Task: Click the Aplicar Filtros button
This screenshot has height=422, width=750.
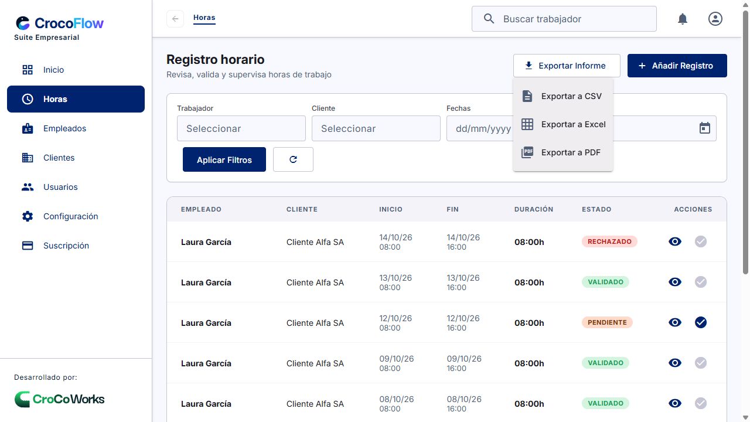Action: pyautogui.click(x=224, y=159)
